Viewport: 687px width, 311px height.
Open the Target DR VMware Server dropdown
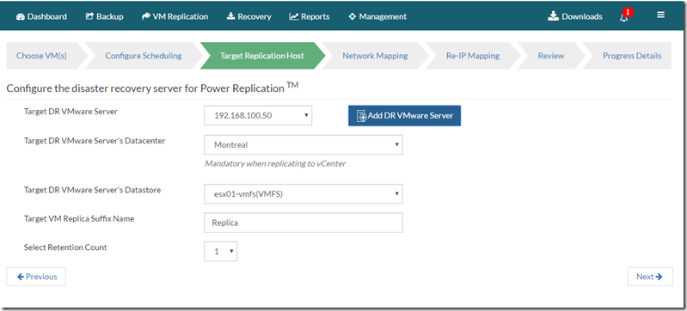tap(258, 116)
